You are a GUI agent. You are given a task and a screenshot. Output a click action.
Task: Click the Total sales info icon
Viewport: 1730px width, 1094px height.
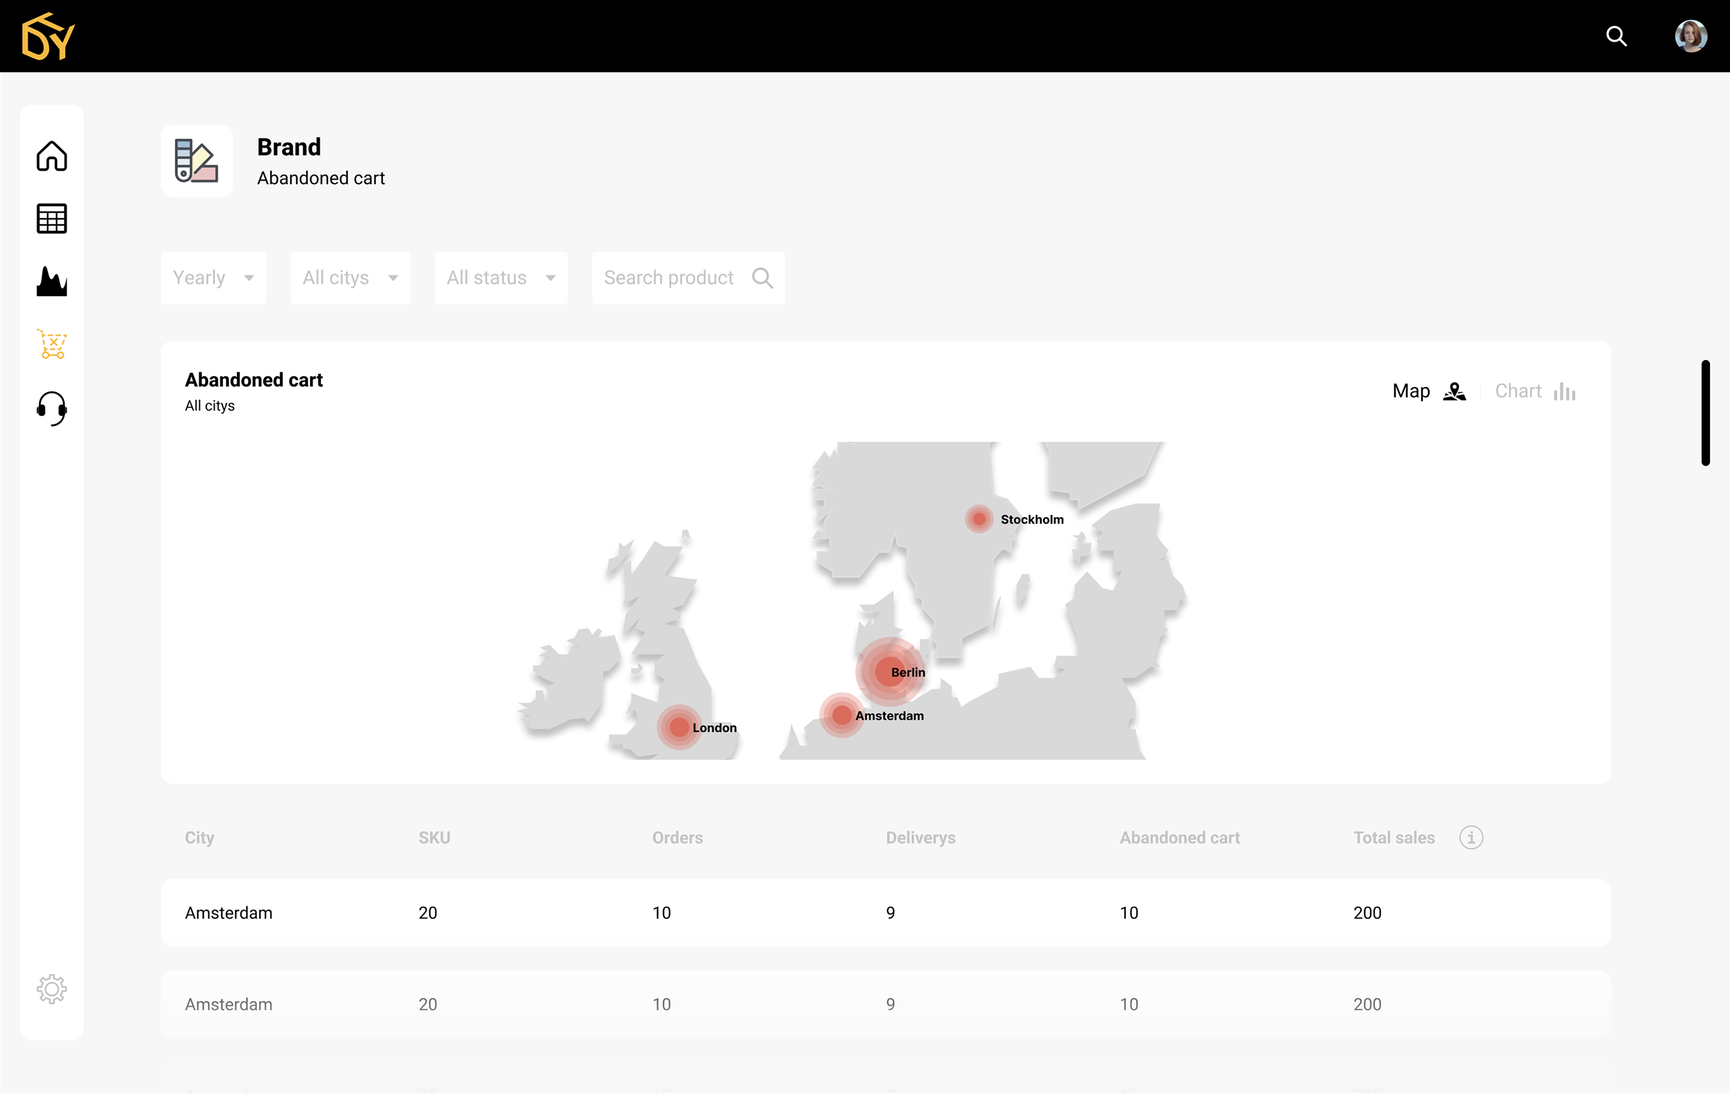(x=1470, y=838)
